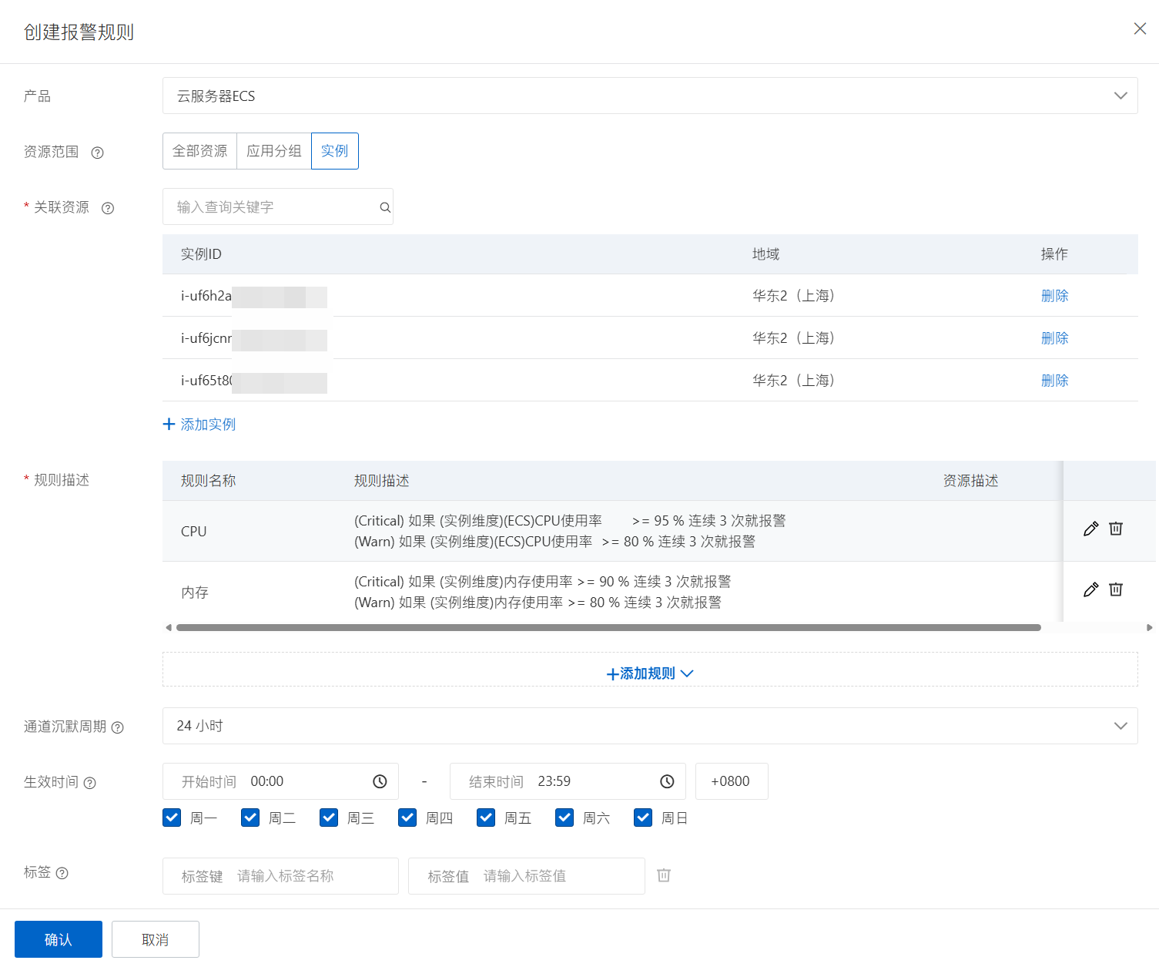The width and height of the screenshot is (1159, 967).
Task: Delete instance i-uf6h2a via 删除 link
Action: pos(1054,296)
